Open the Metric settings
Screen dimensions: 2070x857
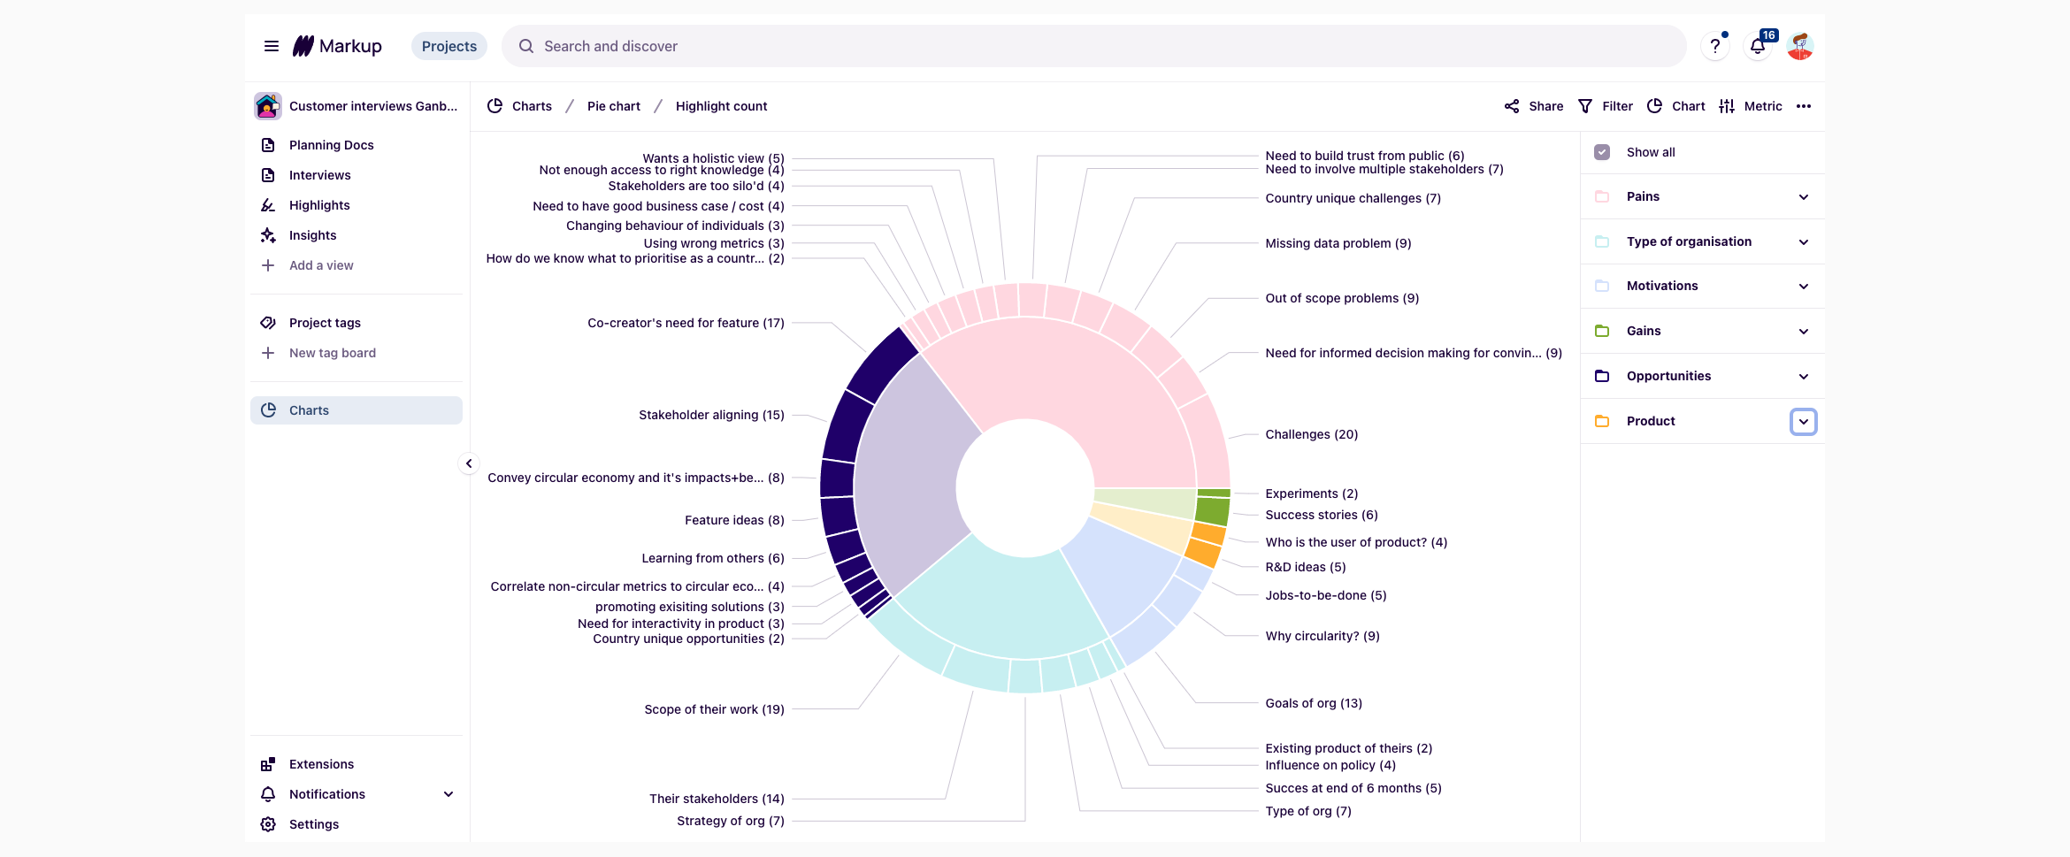[x=1751, y=106]
